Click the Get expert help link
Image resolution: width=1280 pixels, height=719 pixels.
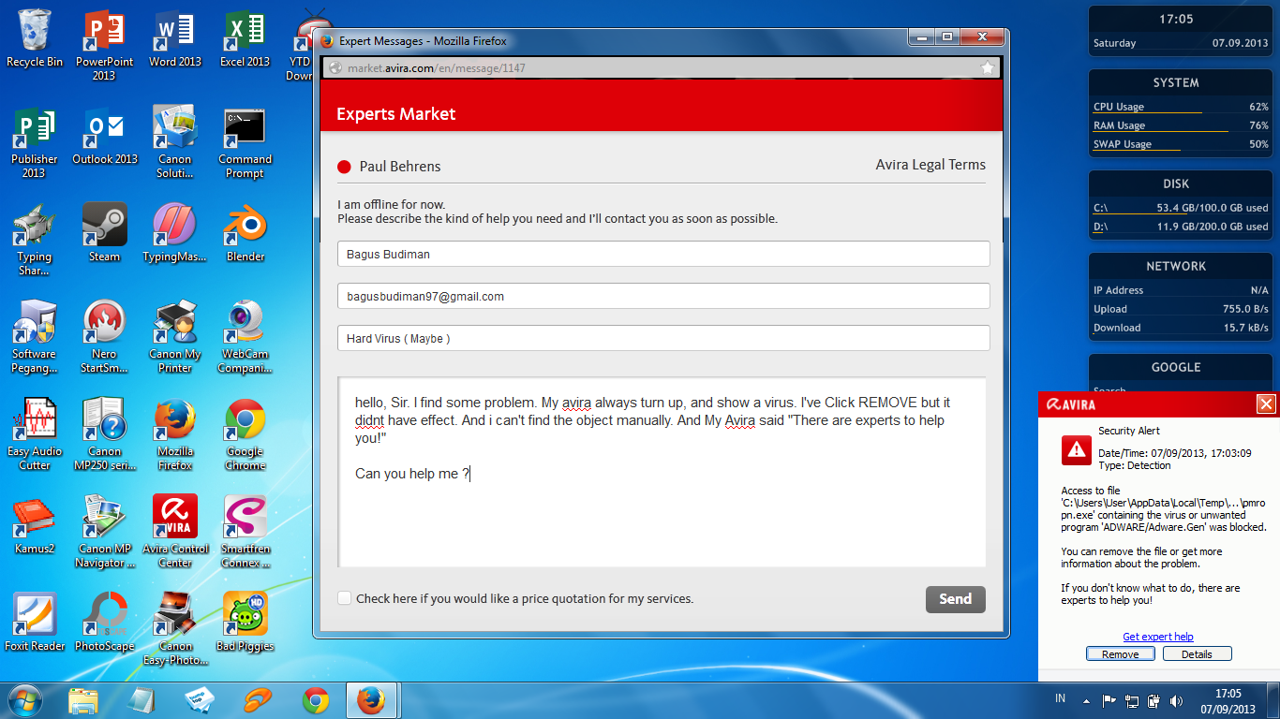pos(1158,637)
